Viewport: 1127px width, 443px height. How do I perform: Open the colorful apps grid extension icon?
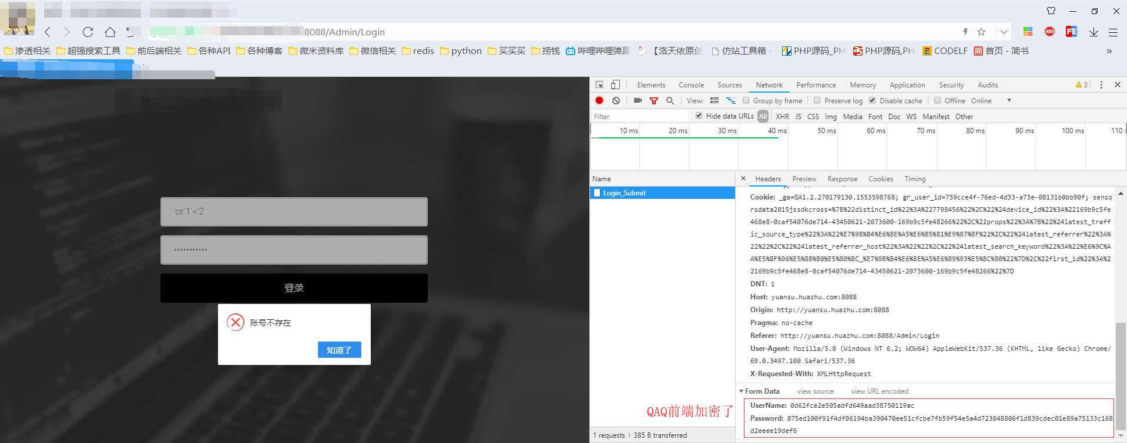tap(1028, 32)
